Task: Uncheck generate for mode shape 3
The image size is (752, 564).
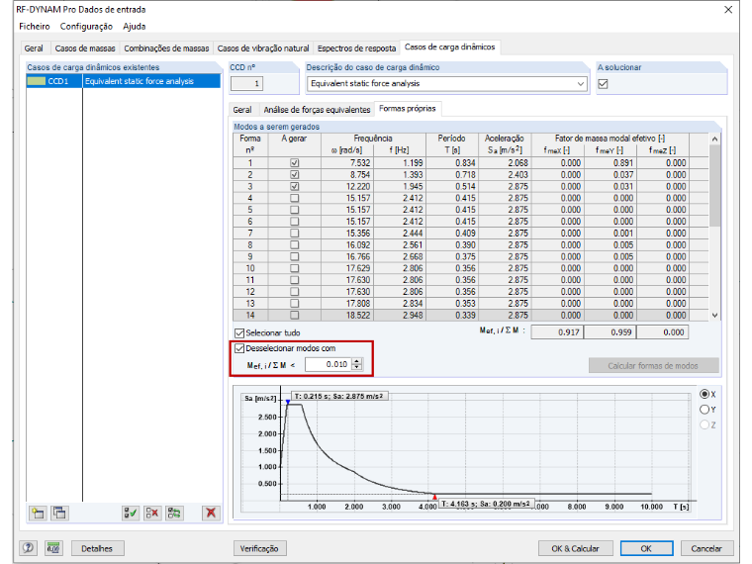Action: coord(295,186)
